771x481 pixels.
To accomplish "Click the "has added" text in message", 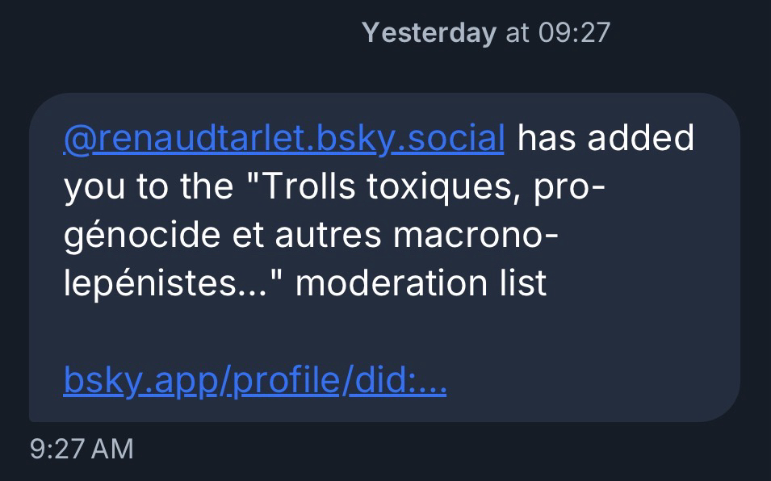I will [x=605, y=139].
